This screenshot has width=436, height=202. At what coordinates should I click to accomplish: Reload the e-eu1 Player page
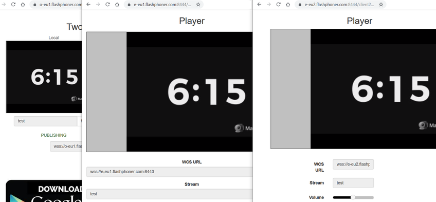coord(107,5)
